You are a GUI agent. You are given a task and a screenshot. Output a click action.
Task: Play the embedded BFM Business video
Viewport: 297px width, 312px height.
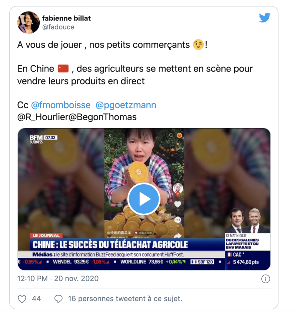[144, 199]
